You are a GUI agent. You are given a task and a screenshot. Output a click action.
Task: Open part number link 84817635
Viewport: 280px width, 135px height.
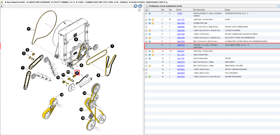181,77
